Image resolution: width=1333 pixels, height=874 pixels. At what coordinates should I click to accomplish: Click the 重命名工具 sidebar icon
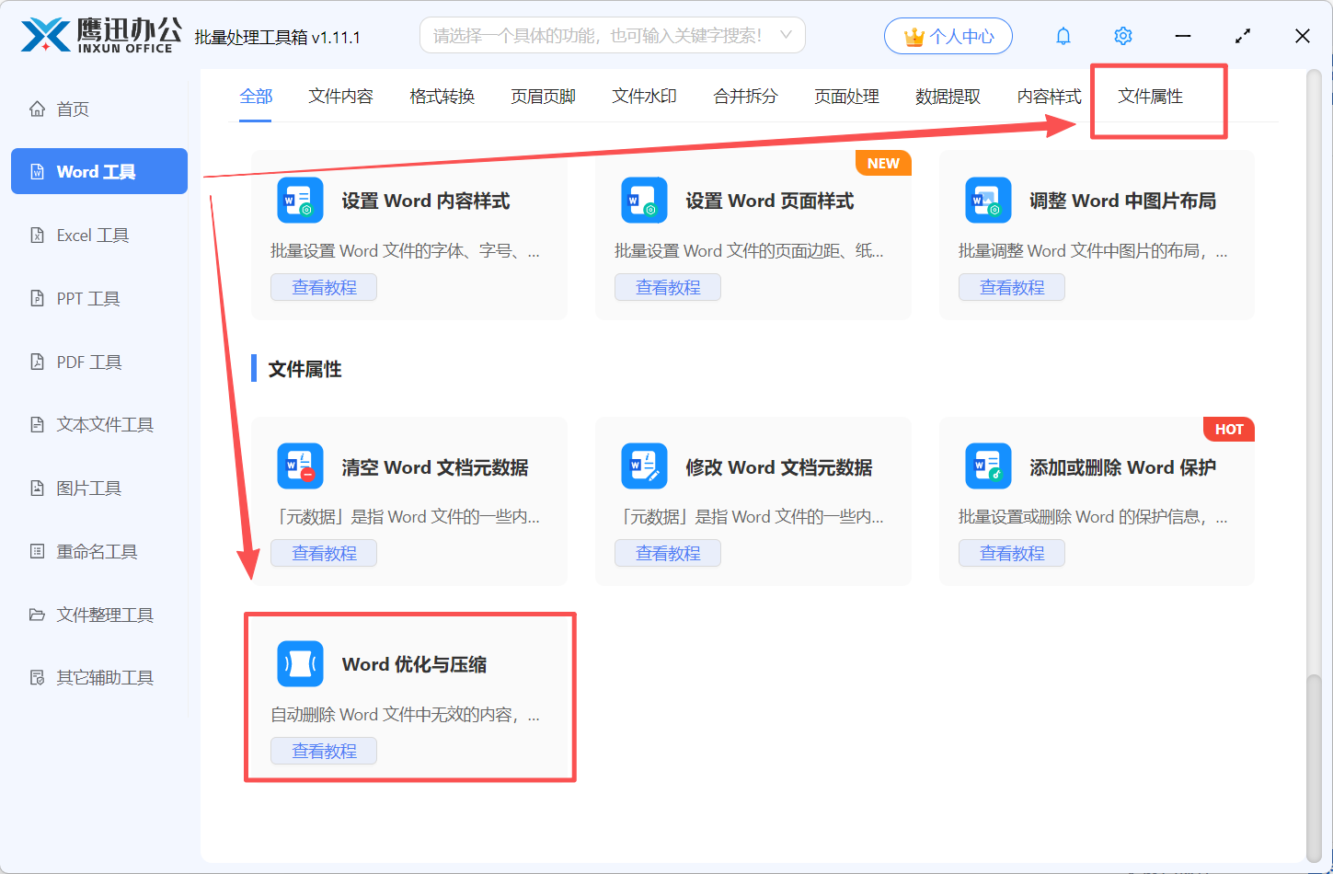[x=37, y=551]
